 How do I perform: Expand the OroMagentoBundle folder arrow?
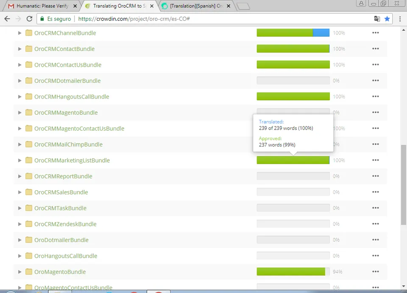20,272
